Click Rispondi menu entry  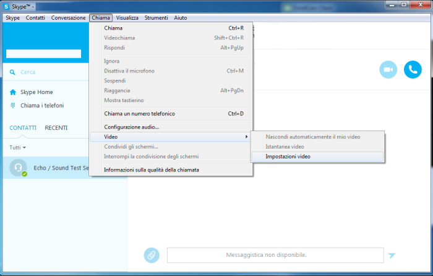tap(171, 48)
